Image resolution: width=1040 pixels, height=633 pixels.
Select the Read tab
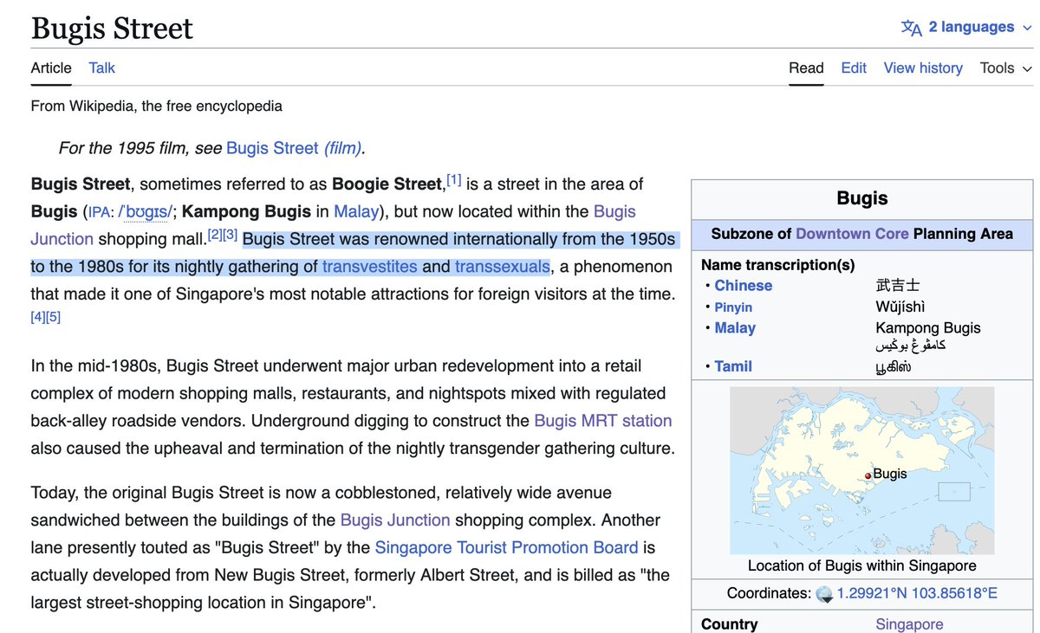[806, 68]
